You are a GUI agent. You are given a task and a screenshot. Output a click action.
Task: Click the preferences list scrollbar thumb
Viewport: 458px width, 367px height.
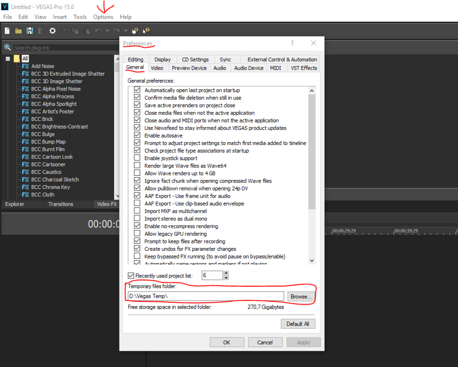pos(312,152)
